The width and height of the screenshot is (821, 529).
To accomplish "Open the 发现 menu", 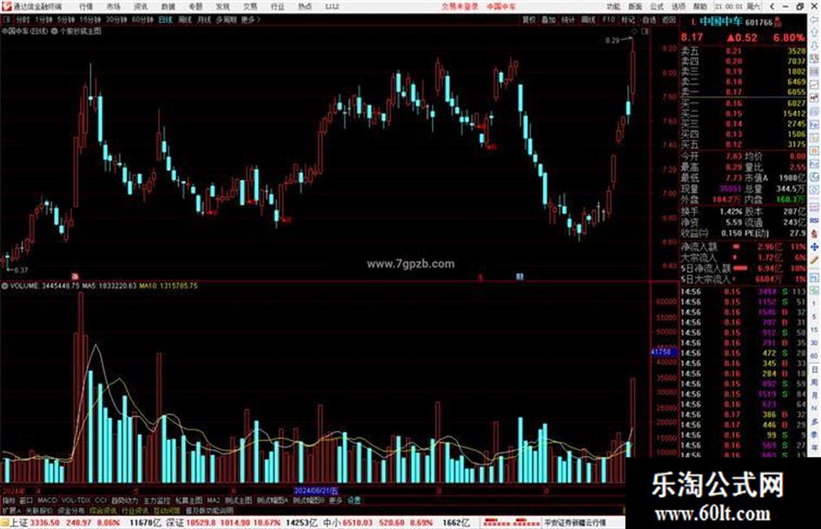I will click(223, 7).
